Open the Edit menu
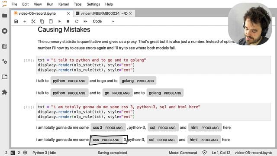 click(26, 4)
